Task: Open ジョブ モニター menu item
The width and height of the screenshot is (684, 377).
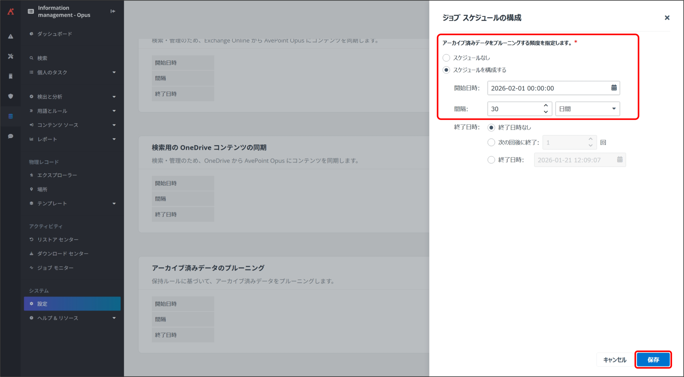Action: (x=55, y=268)
